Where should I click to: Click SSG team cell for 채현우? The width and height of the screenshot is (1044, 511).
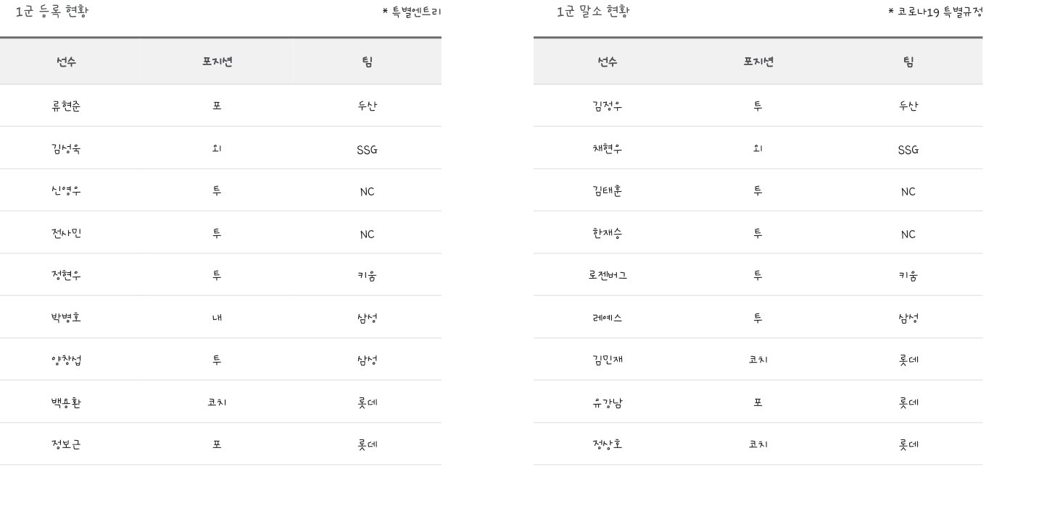[x=908, y=149]
